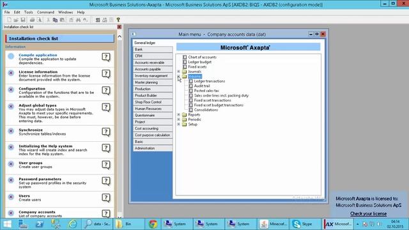Viewport: 409px width, 230px height.
Task: Click the Compile application link
Action: point(38,55)
